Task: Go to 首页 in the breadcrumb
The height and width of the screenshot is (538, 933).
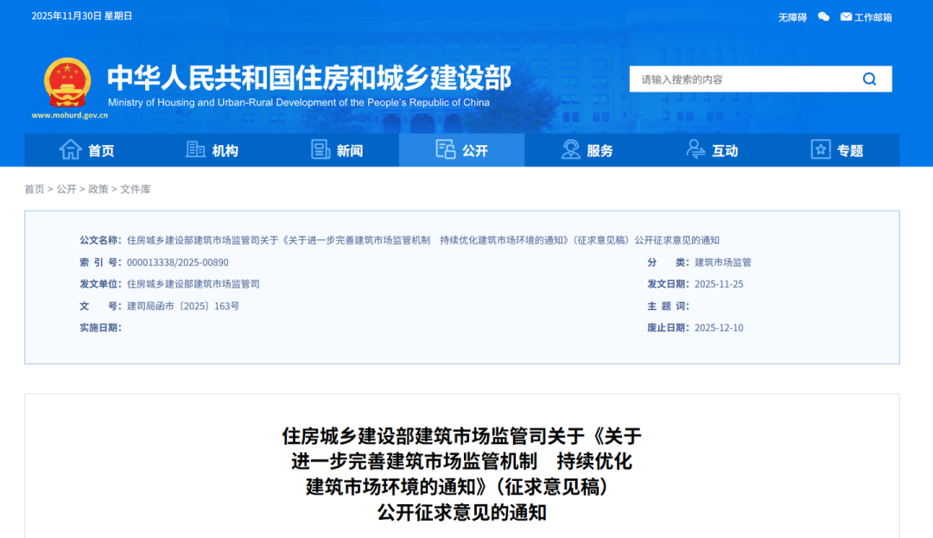Action: tap(34, 189)
